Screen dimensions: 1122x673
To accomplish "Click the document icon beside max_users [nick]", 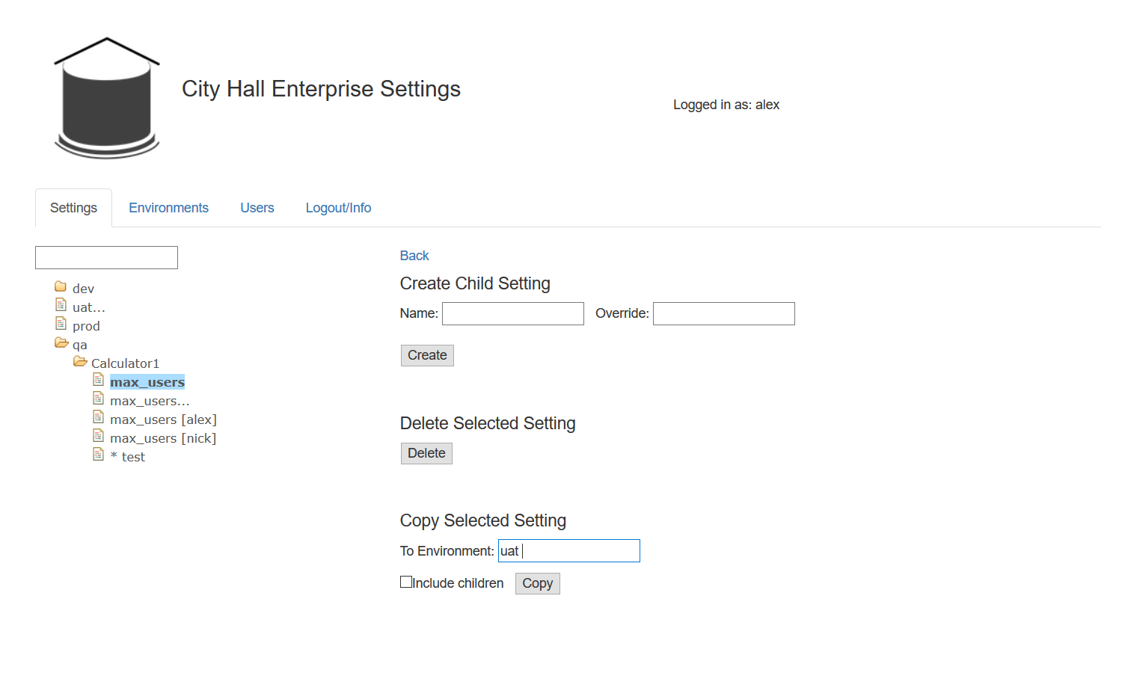I will click(98, 436).
